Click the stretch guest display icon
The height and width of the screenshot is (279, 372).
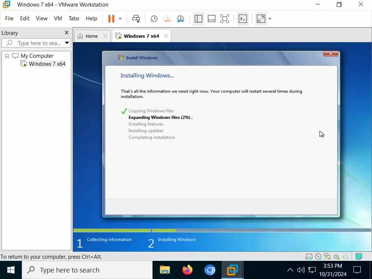point(261,19)
